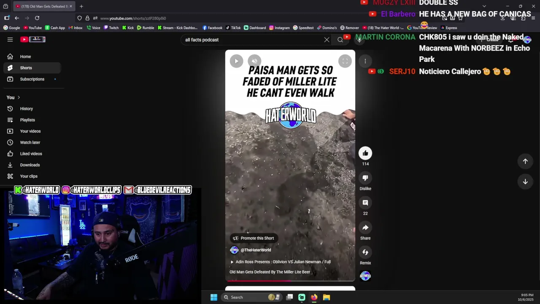540x304 pixels.
Task: Open the Domino's bookmark
Action: pyautogui.click(x=327, y=28)
